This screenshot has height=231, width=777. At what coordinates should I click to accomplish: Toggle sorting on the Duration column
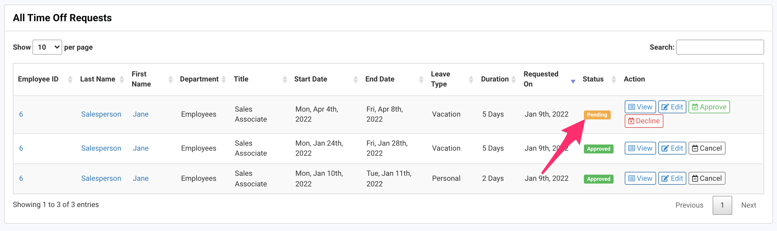pos(514,79)
